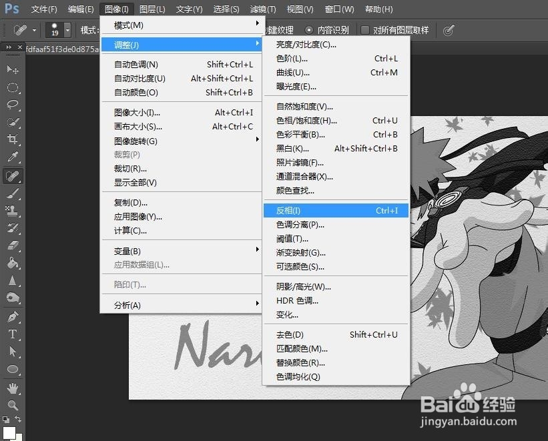Screen dimensions: 548x441
Task: Choose 色阶(L)... menu entry
Action: point(336,58)
